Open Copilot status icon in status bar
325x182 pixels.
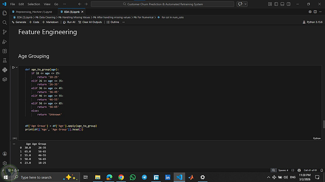[299, 170]
